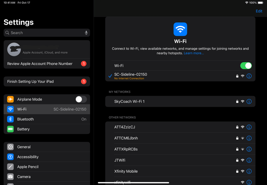This screenshot has height=185, width=267.
Task: Open Finish Setting Up Your iPad
Action: 47,82
